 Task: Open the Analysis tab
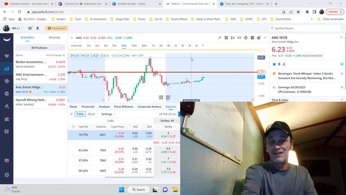pos(104,107)
